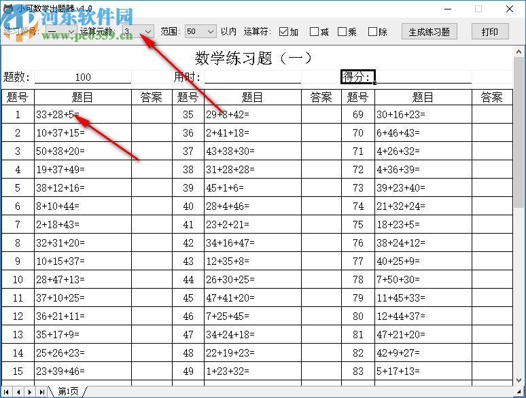Image resolution: width=526 pixels, height=398 pixels.
Task: Click the vertical scrollbar thumb
Action: 519,132
